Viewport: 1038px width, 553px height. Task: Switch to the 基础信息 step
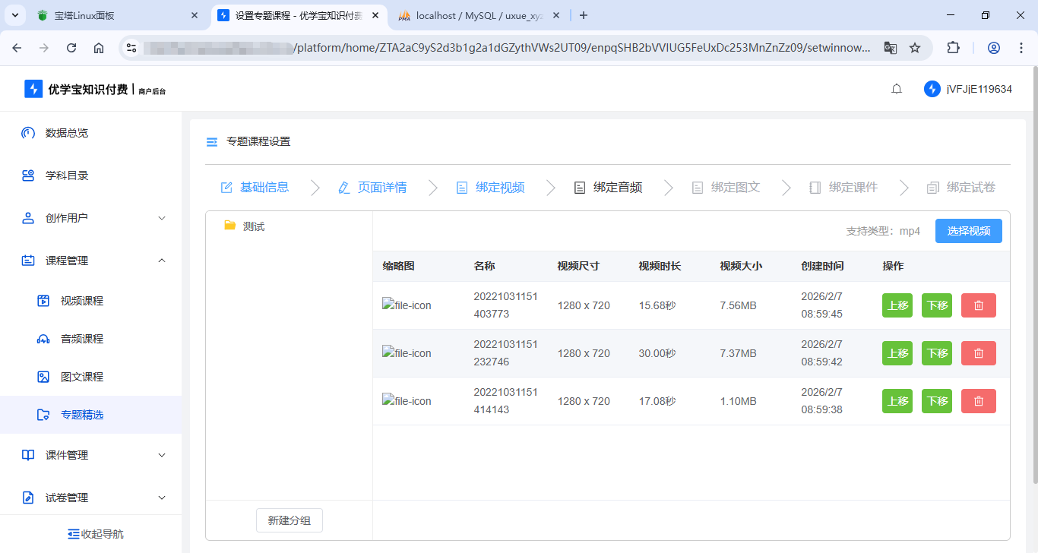255,188
